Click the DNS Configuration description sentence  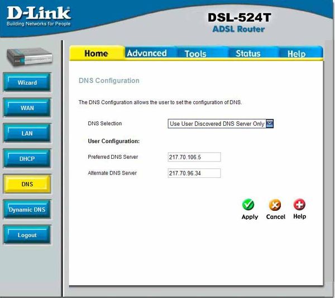pyautogui.click(x=160, y=102)
